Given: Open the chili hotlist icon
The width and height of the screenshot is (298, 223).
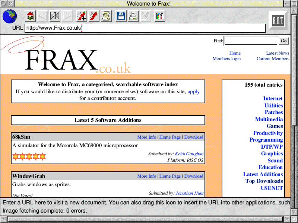Looking at the screenshot, I should (x=93, y=16).
